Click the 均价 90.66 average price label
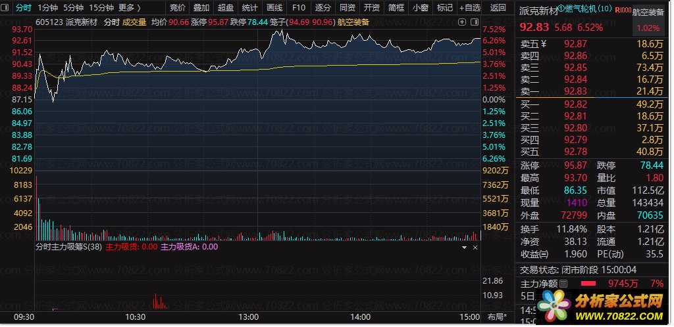The image size is (674, 327). [x=170, y=22]
